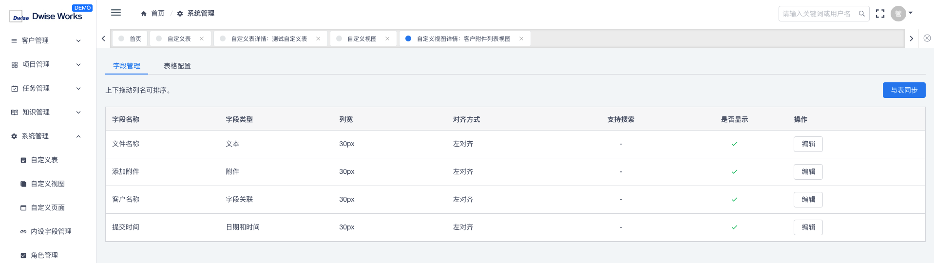Expand the 项目管理 sidebar menu
Image resolution: width=934 pixels, height=263 pixels.
click(48, 64)
